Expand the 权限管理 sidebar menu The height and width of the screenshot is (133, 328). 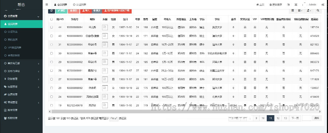21,118
